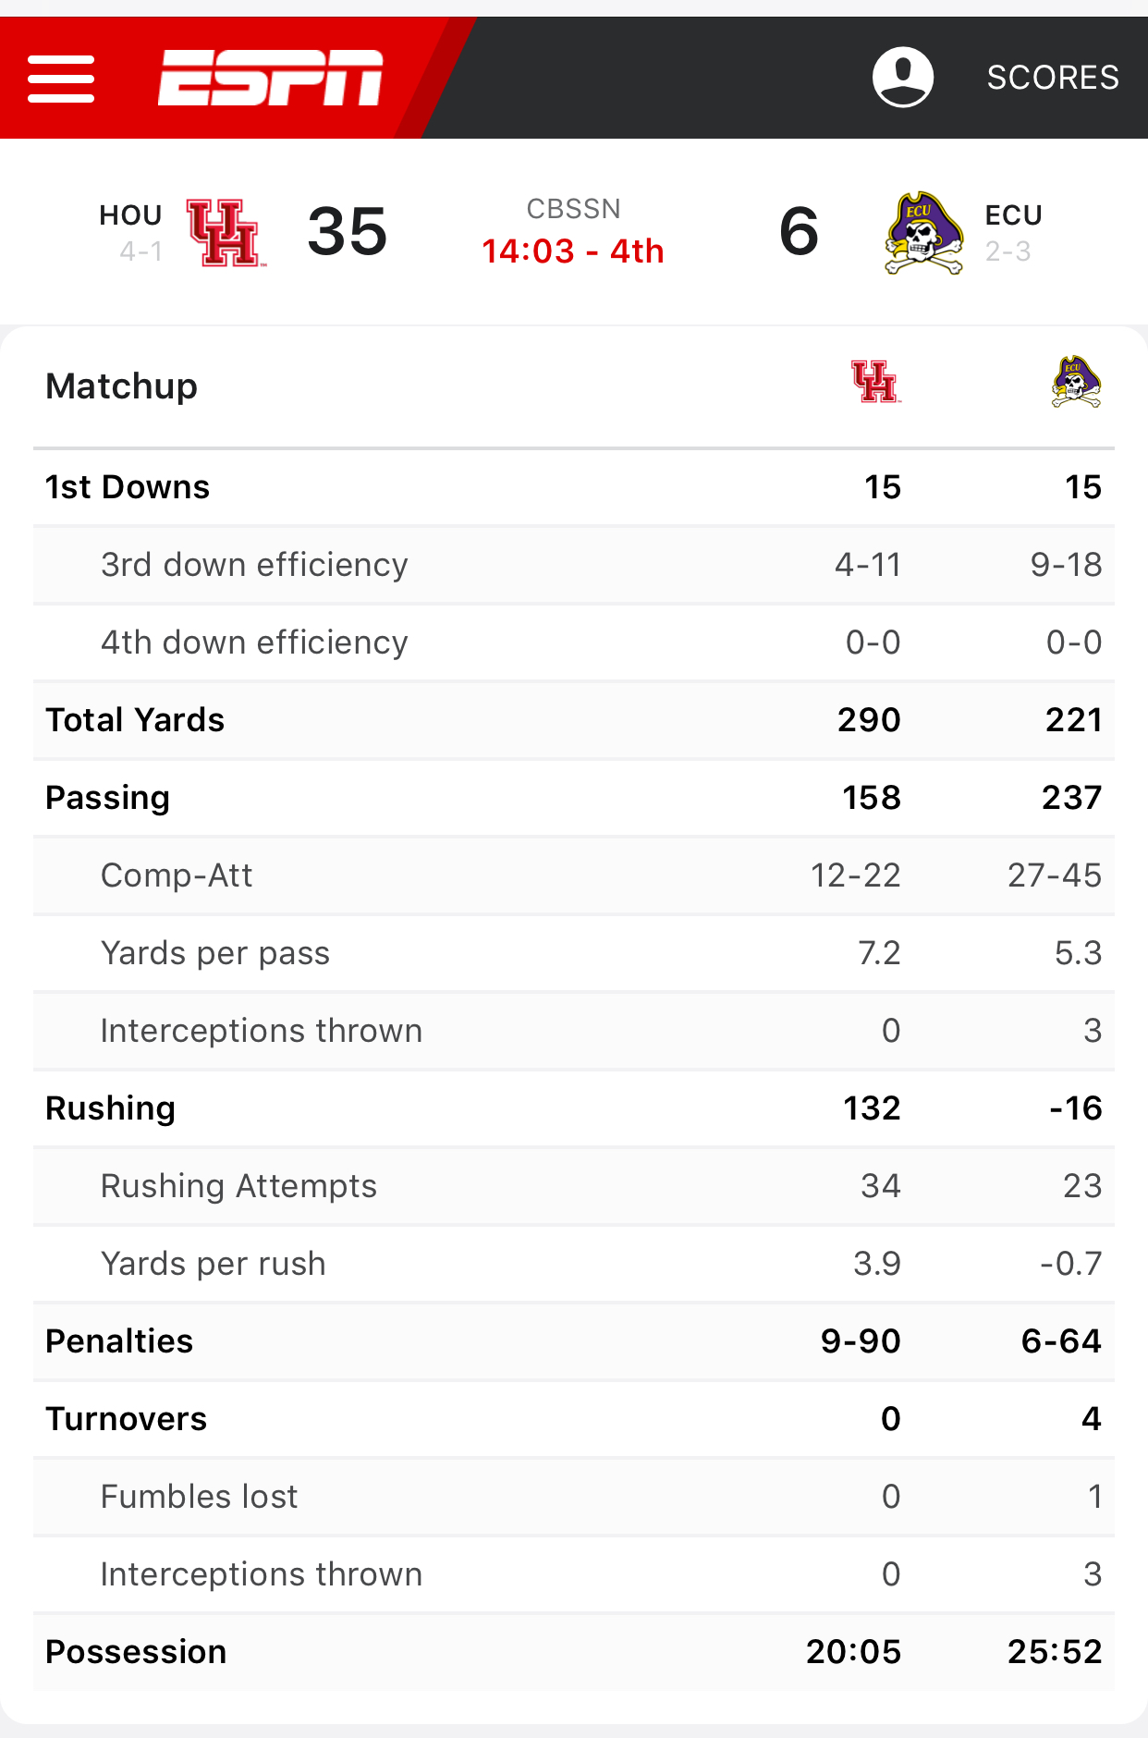The width and height of the screenshot is (1148, 1738).
Task: Open the SCORES menu
Action: tap(1053, 78)
